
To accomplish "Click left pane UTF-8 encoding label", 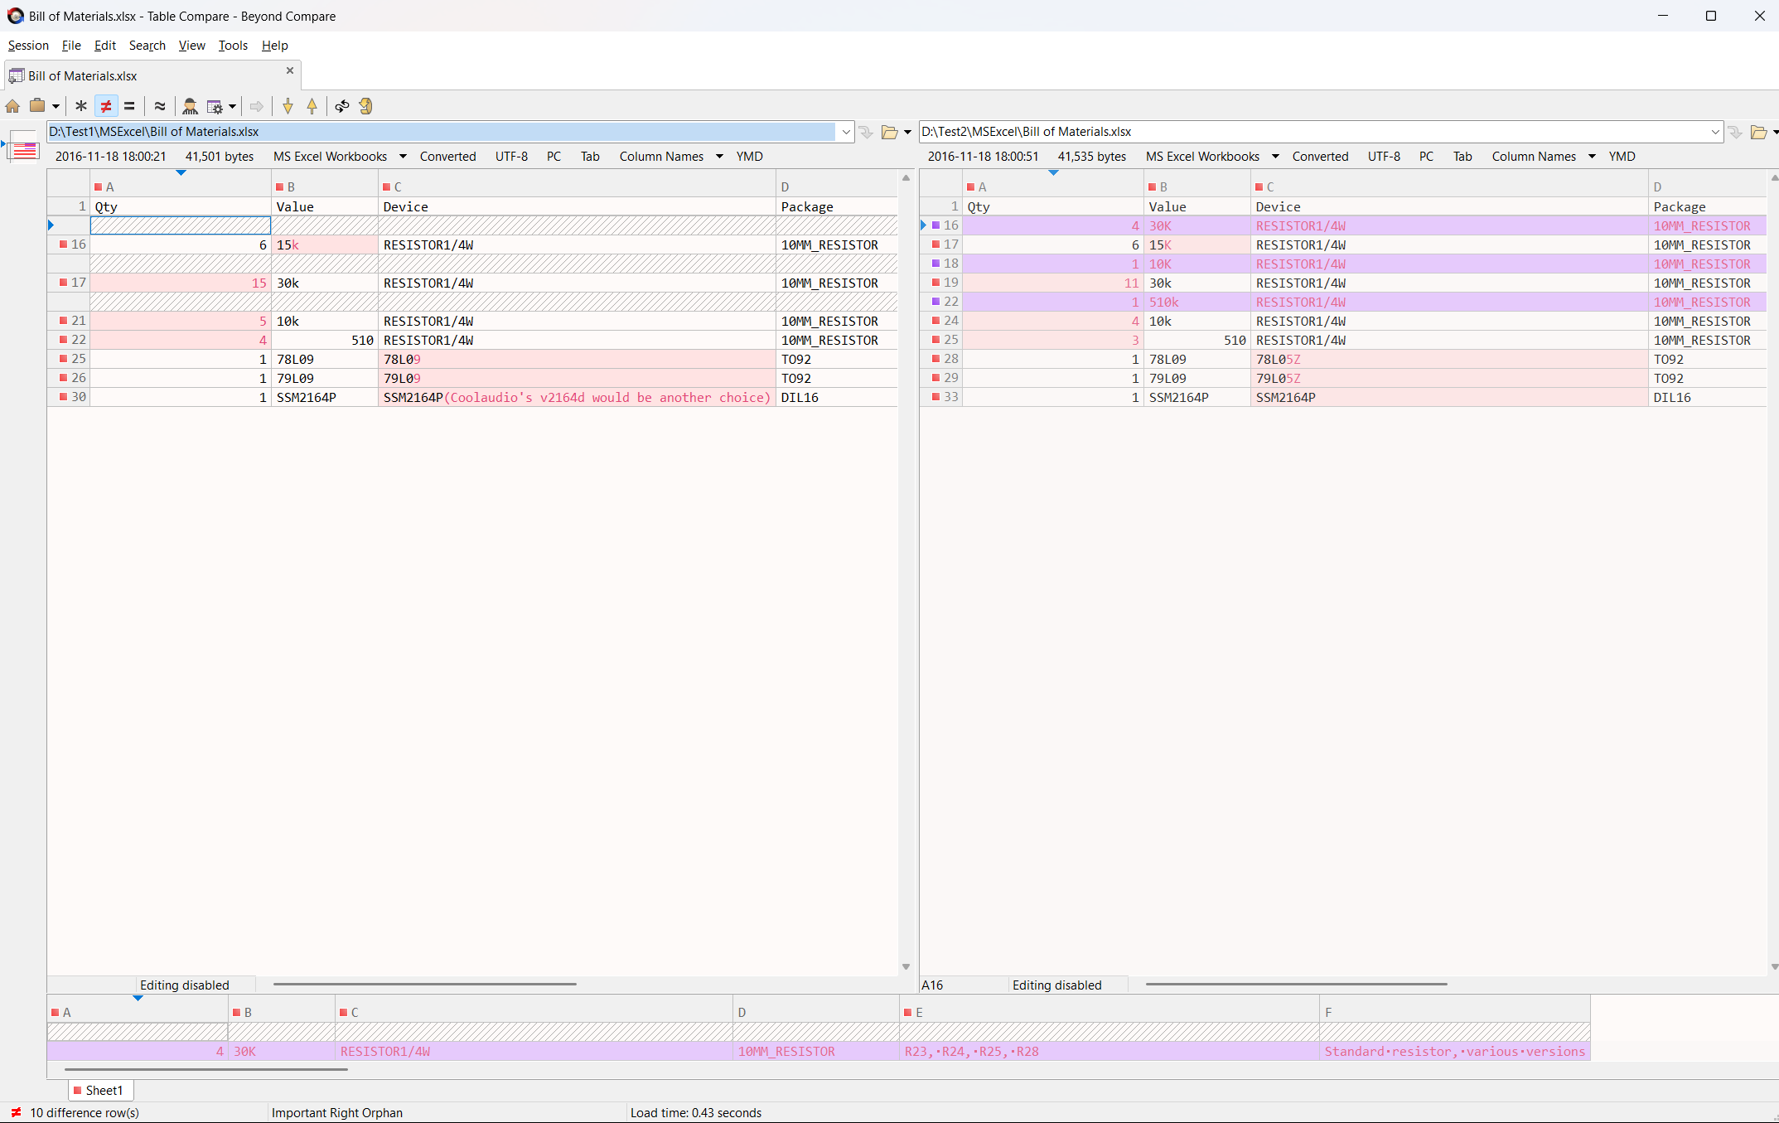I will [x=511, y=157].
